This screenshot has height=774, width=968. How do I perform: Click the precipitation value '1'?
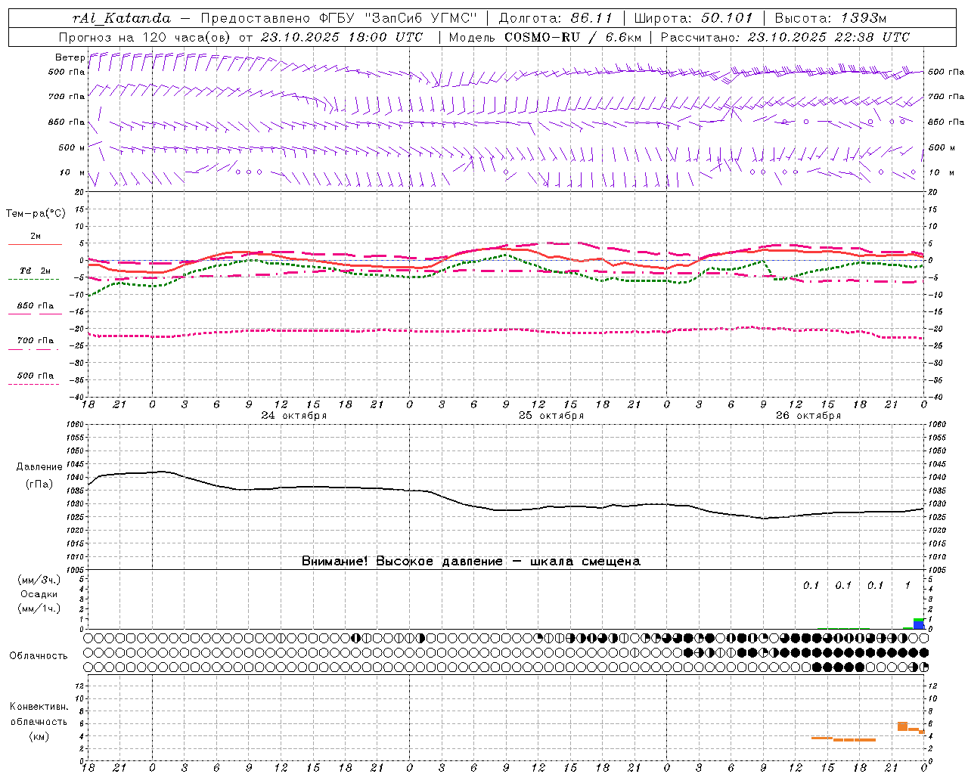907,585
